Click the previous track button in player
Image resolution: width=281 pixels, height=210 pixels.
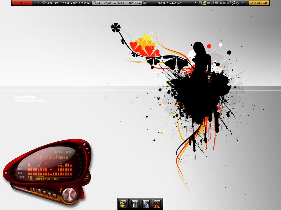pos(40,191)
